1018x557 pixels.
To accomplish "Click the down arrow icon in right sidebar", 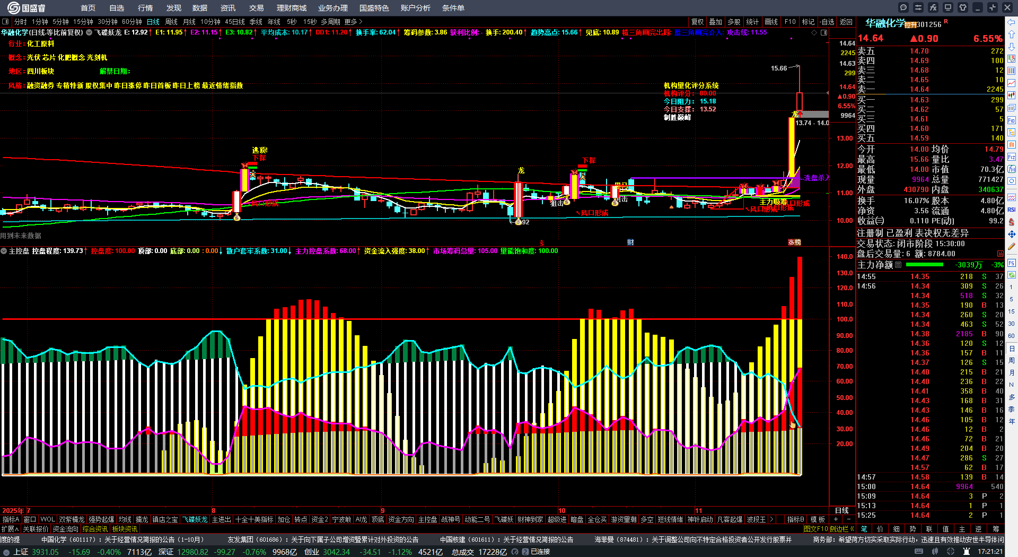I will pos(1012,47).
